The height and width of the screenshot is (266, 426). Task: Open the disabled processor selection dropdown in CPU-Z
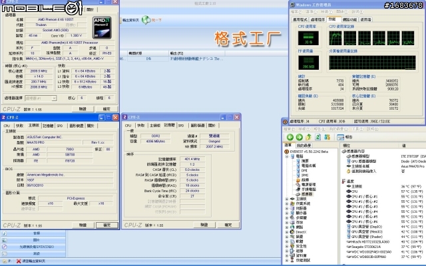tap(41, 98)
